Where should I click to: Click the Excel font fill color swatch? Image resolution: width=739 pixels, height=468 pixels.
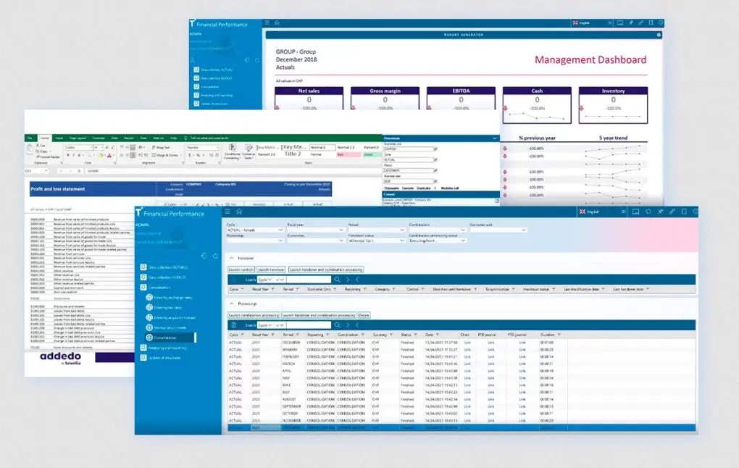pyautogui.click(x=99, y=155)
